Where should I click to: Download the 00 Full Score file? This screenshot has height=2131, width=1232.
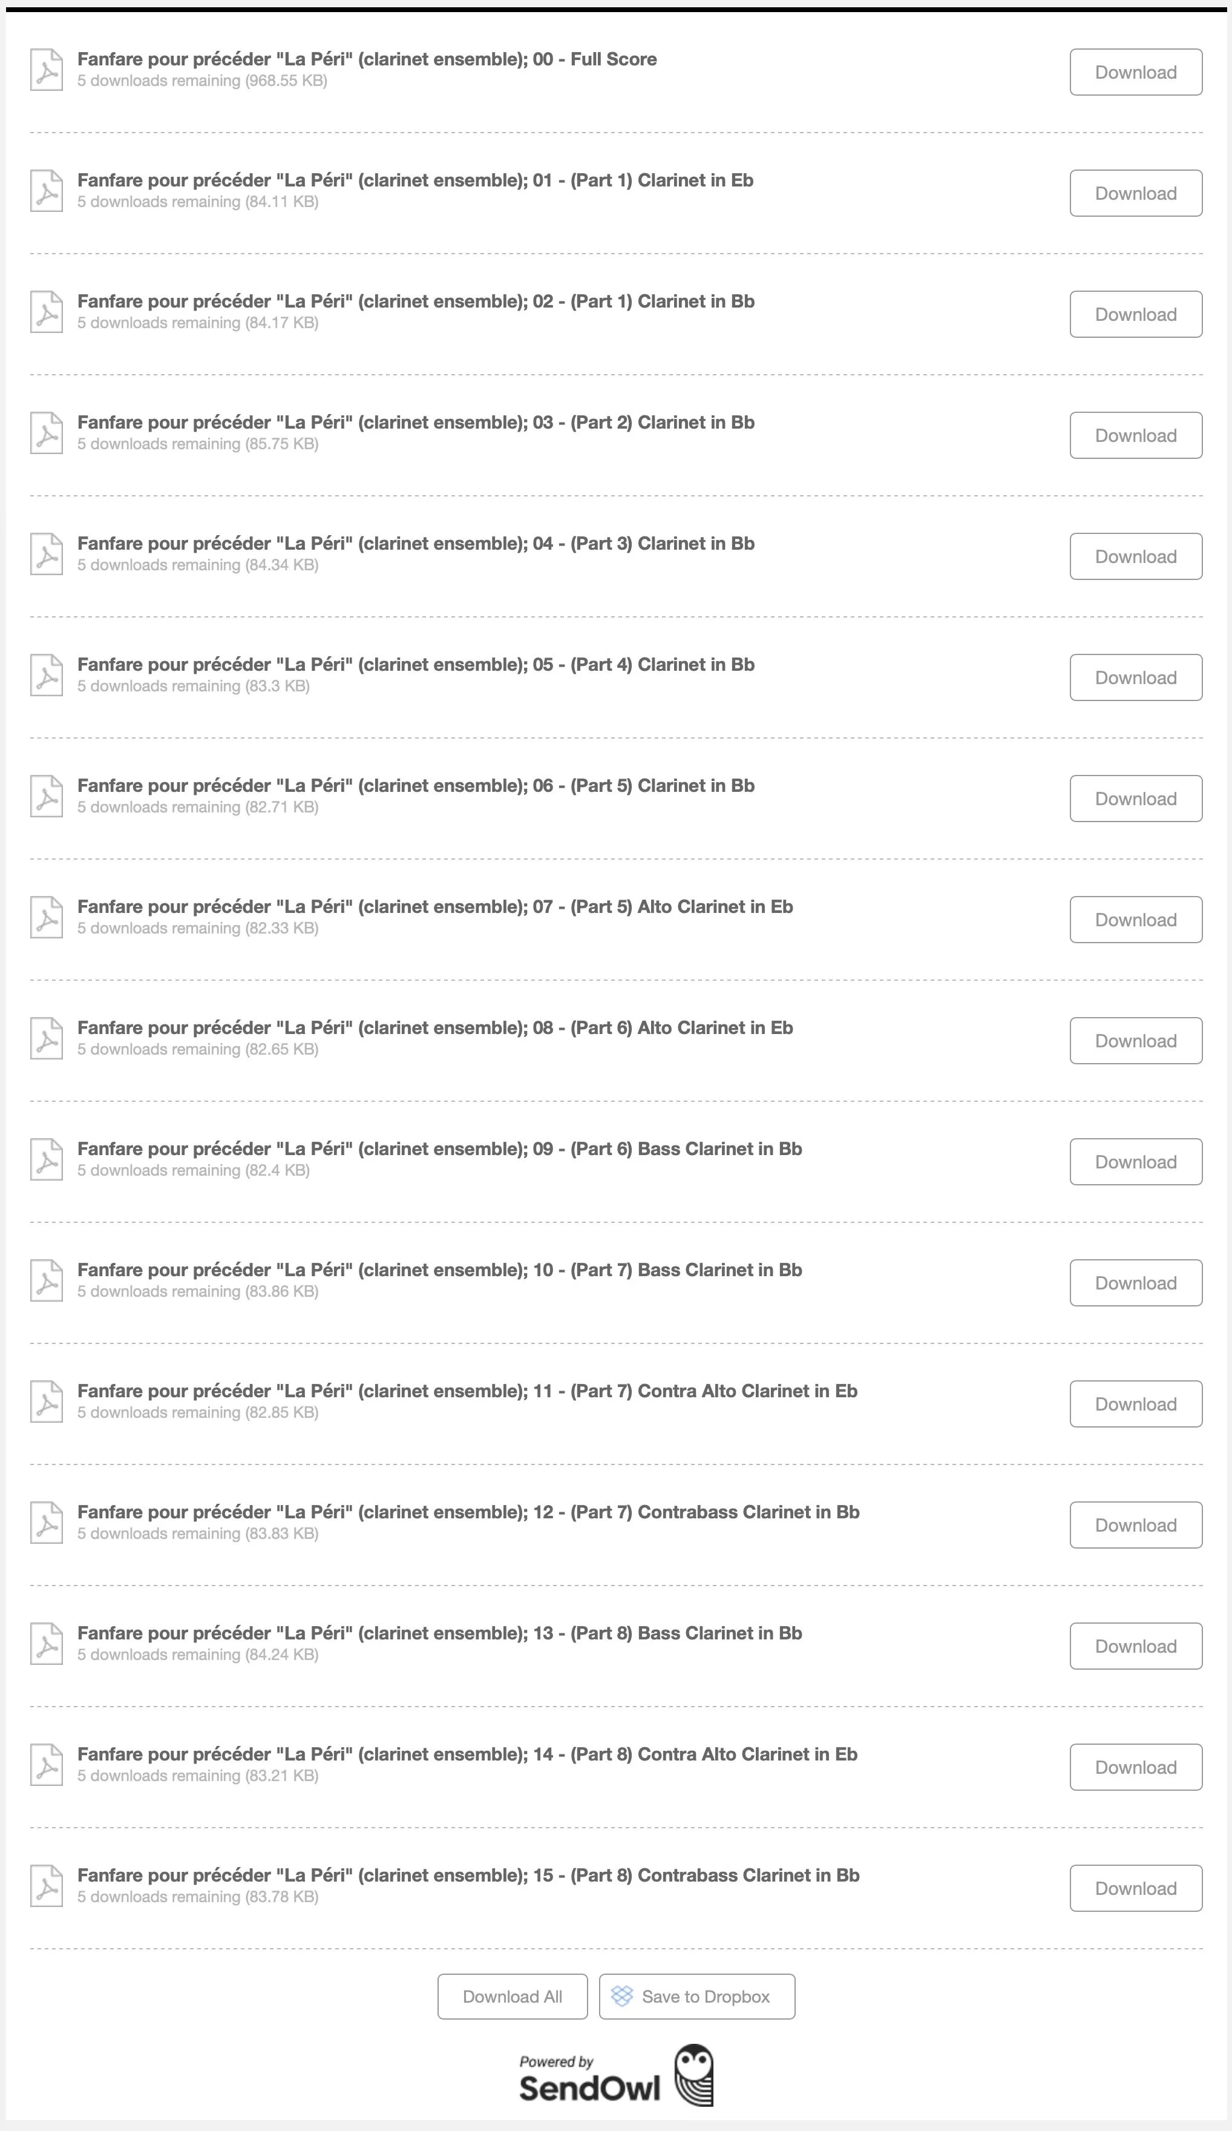(1136, 72)
